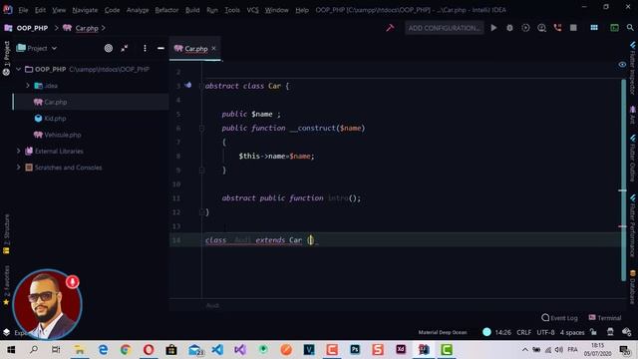This screenshot has width=638, height=359.
Task: Open Photoshop from the taskbar
Action: pyautogui.click(x=355, y=350)
